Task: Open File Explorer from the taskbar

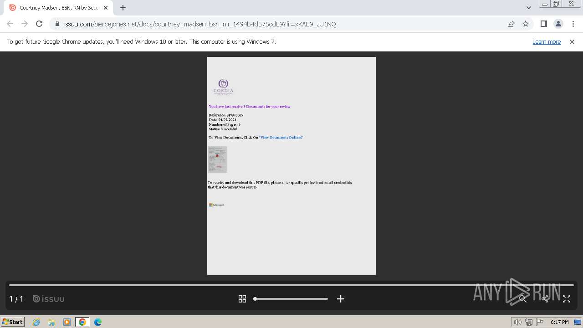Action: coord(51,322)
